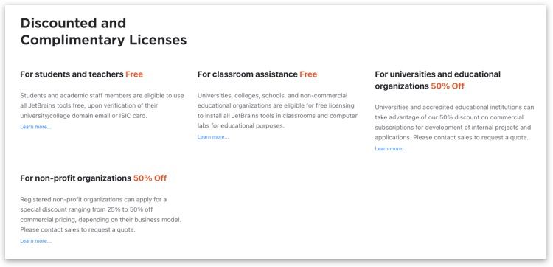The width and height of the screenshot is (553, 267).
Task: Click paragraph about classrooms and computer labs
Action: (x=277, y=111)
